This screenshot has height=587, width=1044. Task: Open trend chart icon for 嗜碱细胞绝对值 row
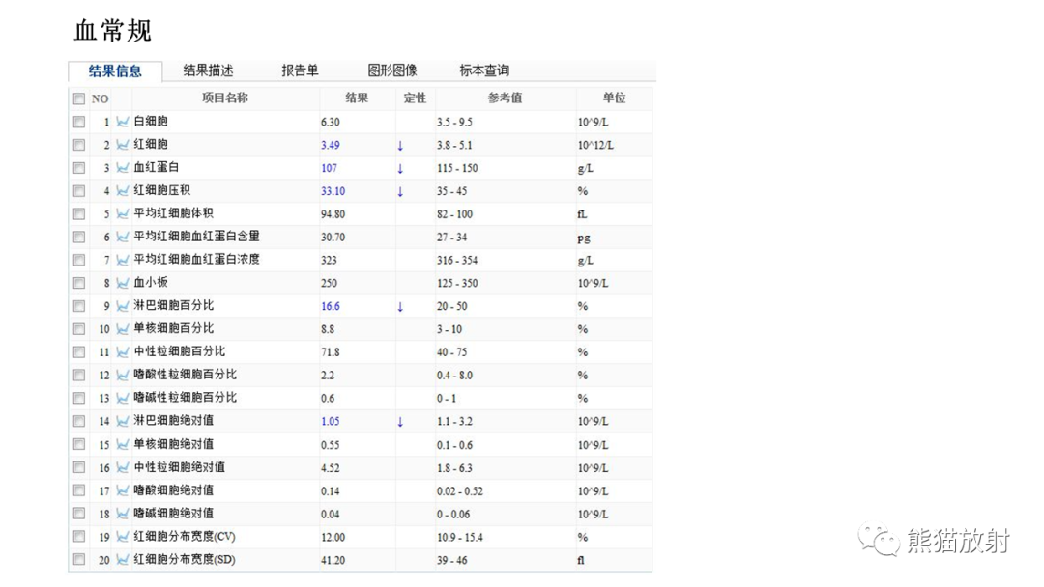point(123,514)
